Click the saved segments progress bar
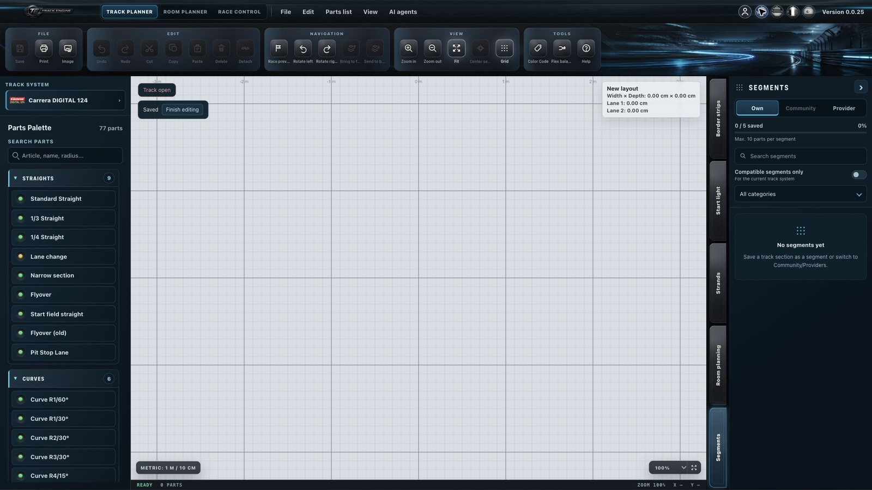The height and width of the screenshot is (490, 872). (x=800, y=132)
